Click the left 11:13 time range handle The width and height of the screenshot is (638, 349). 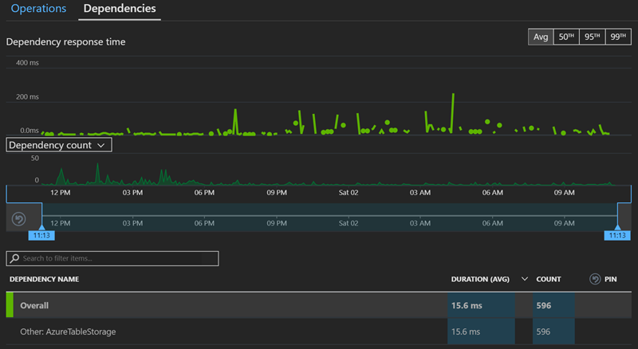(41, 236)
